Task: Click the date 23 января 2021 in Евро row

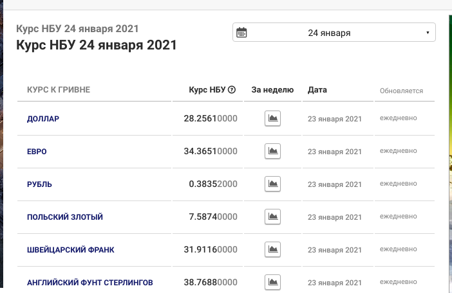Action: (x=334, y=152)
